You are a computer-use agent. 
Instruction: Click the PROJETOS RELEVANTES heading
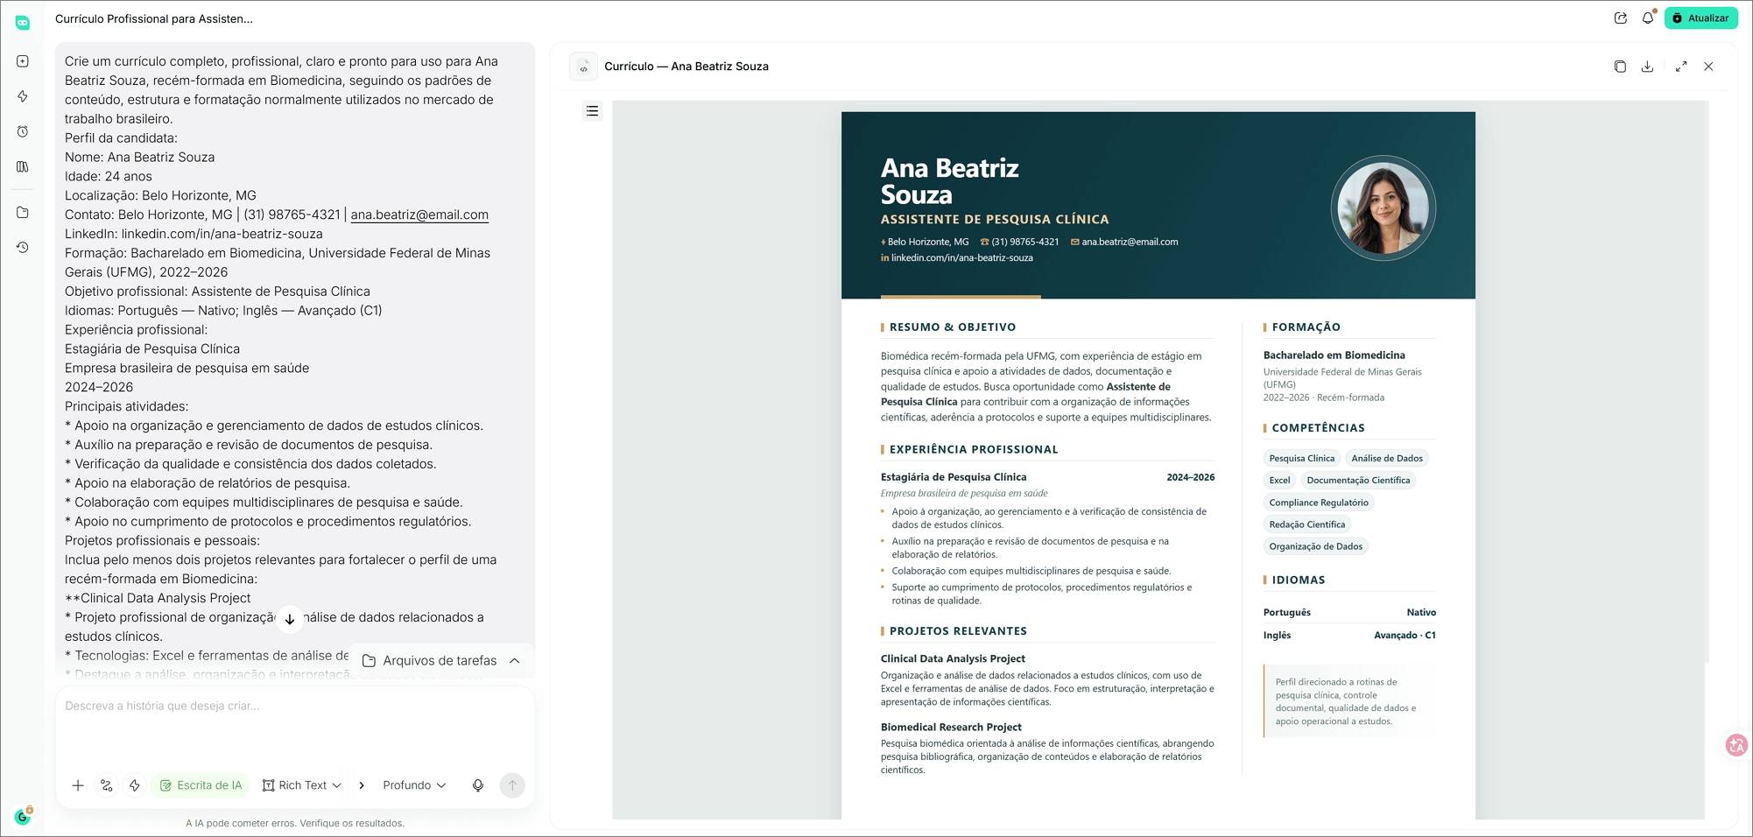[958, 631]
